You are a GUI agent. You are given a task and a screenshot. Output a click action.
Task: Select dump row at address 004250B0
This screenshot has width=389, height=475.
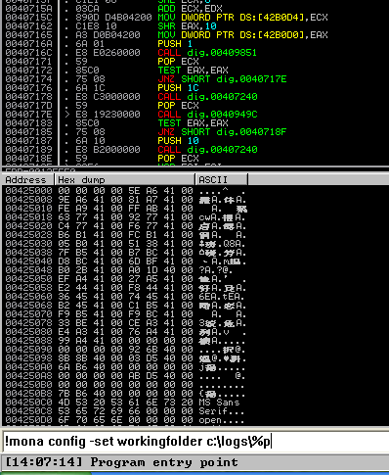click(x=125, y=384)
